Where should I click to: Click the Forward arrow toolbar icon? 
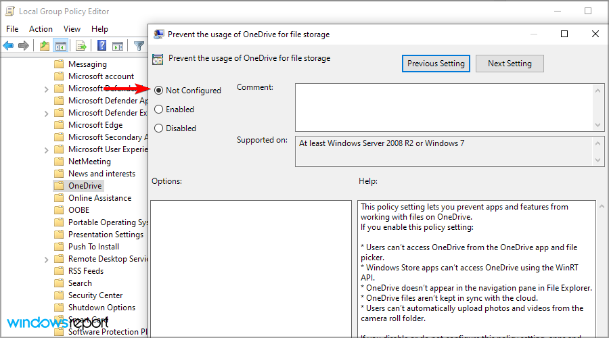24,46
